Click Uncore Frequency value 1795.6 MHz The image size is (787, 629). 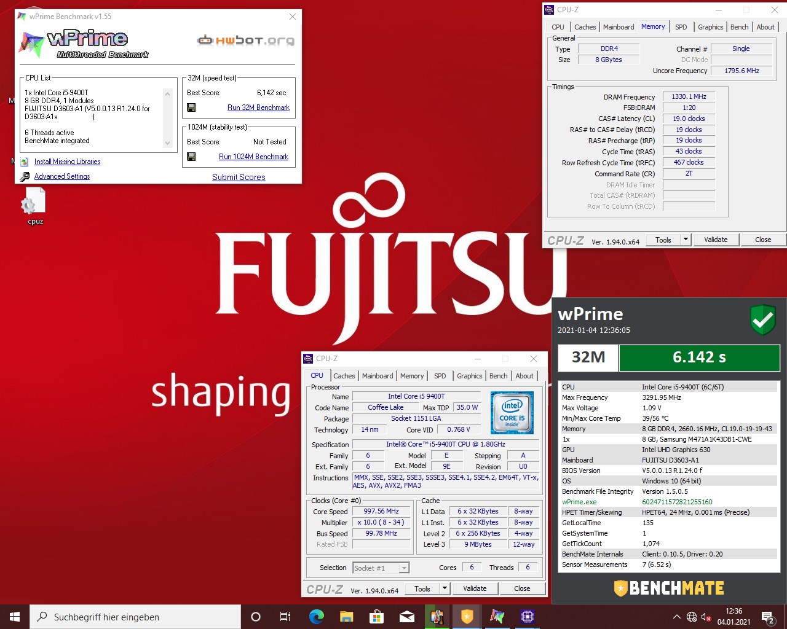click(x=742, y=71)
